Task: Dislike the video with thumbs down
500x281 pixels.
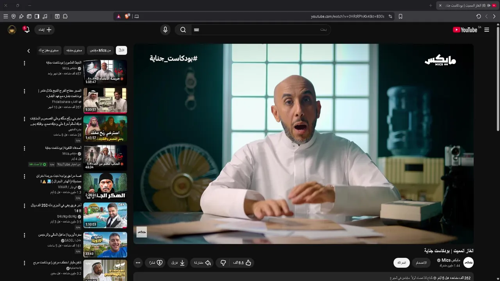Action: [x=223, y=263]
